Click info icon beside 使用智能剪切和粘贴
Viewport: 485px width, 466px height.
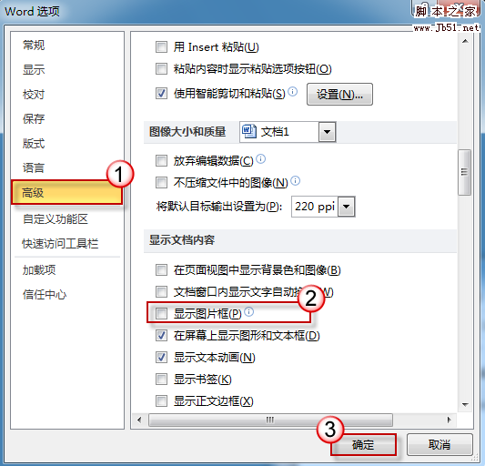point(293,92)
